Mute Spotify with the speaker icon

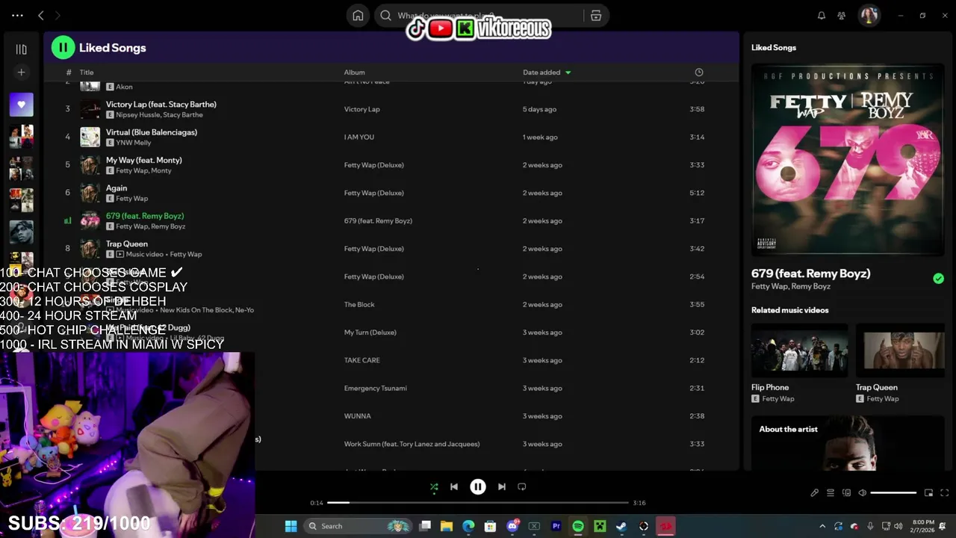(x=862, y=492)
